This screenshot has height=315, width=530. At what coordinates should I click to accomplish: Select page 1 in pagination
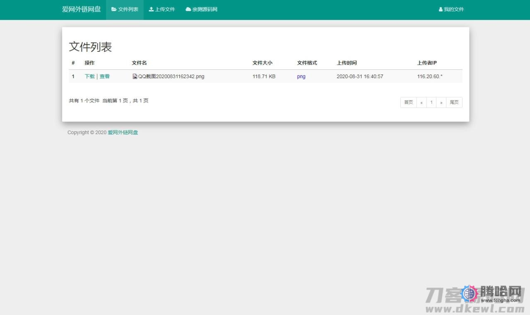431,102
